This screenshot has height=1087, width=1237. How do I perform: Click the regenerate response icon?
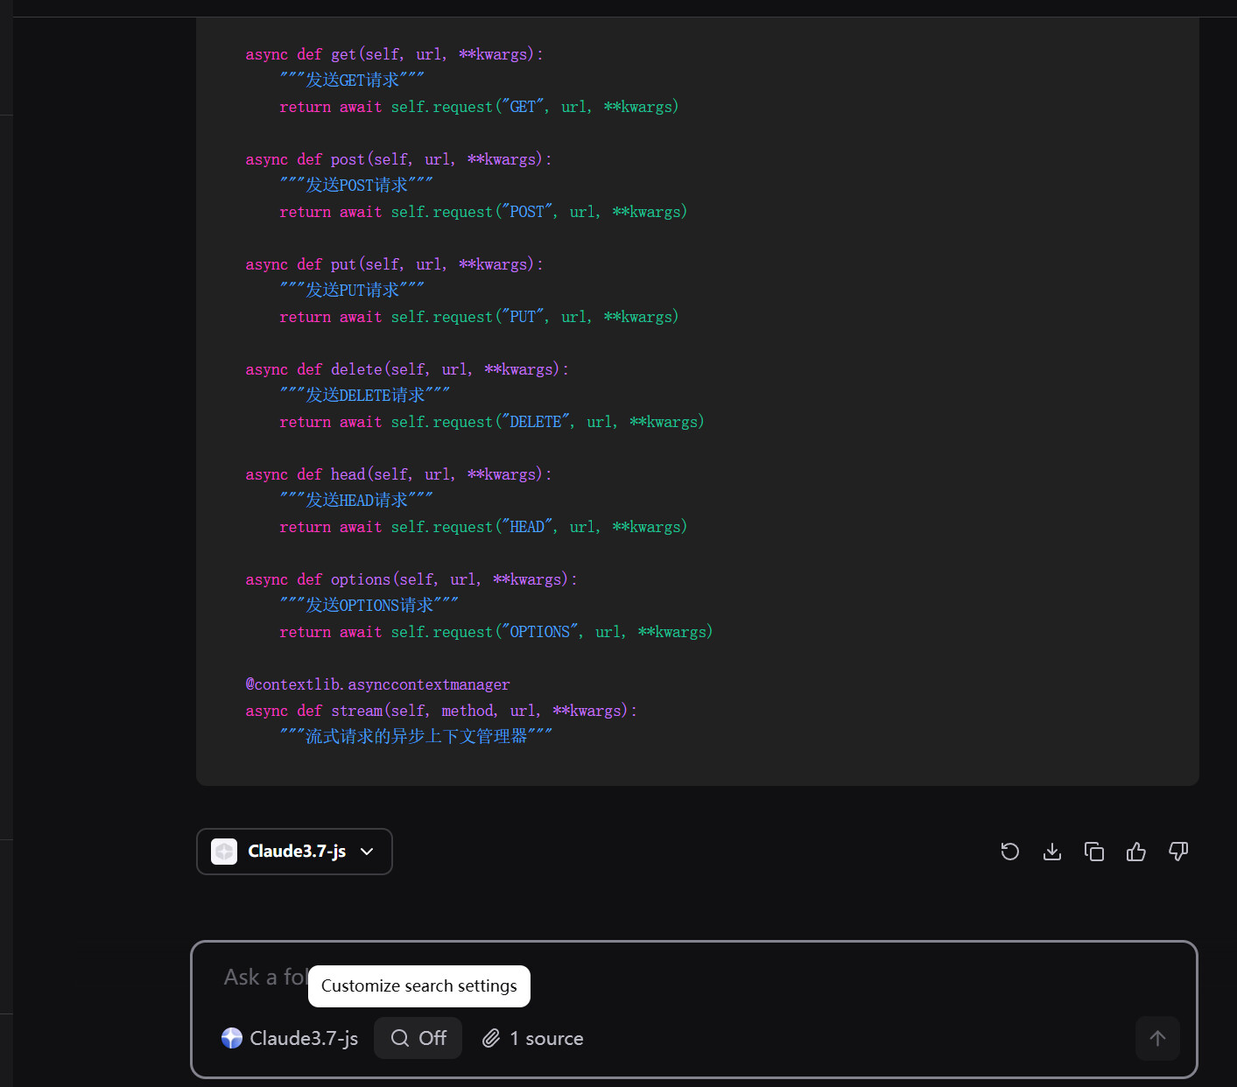pyautogui.click(x=1009, y=852)
